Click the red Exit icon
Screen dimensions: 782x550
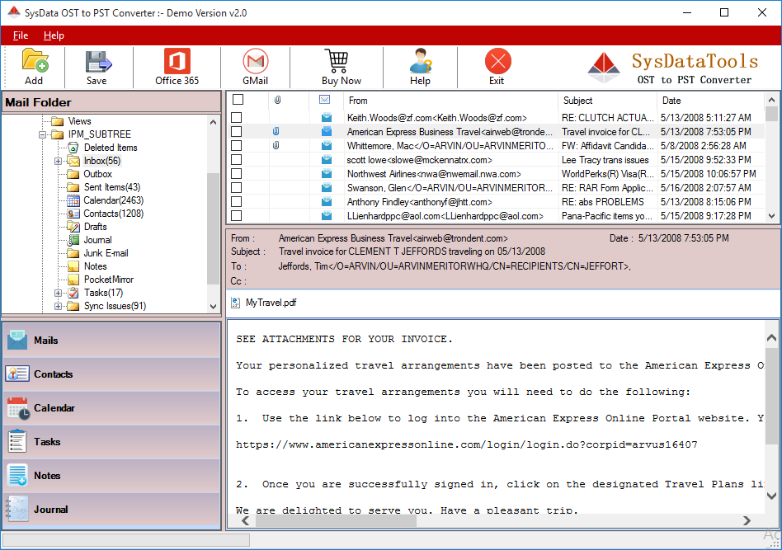(497, 61)
